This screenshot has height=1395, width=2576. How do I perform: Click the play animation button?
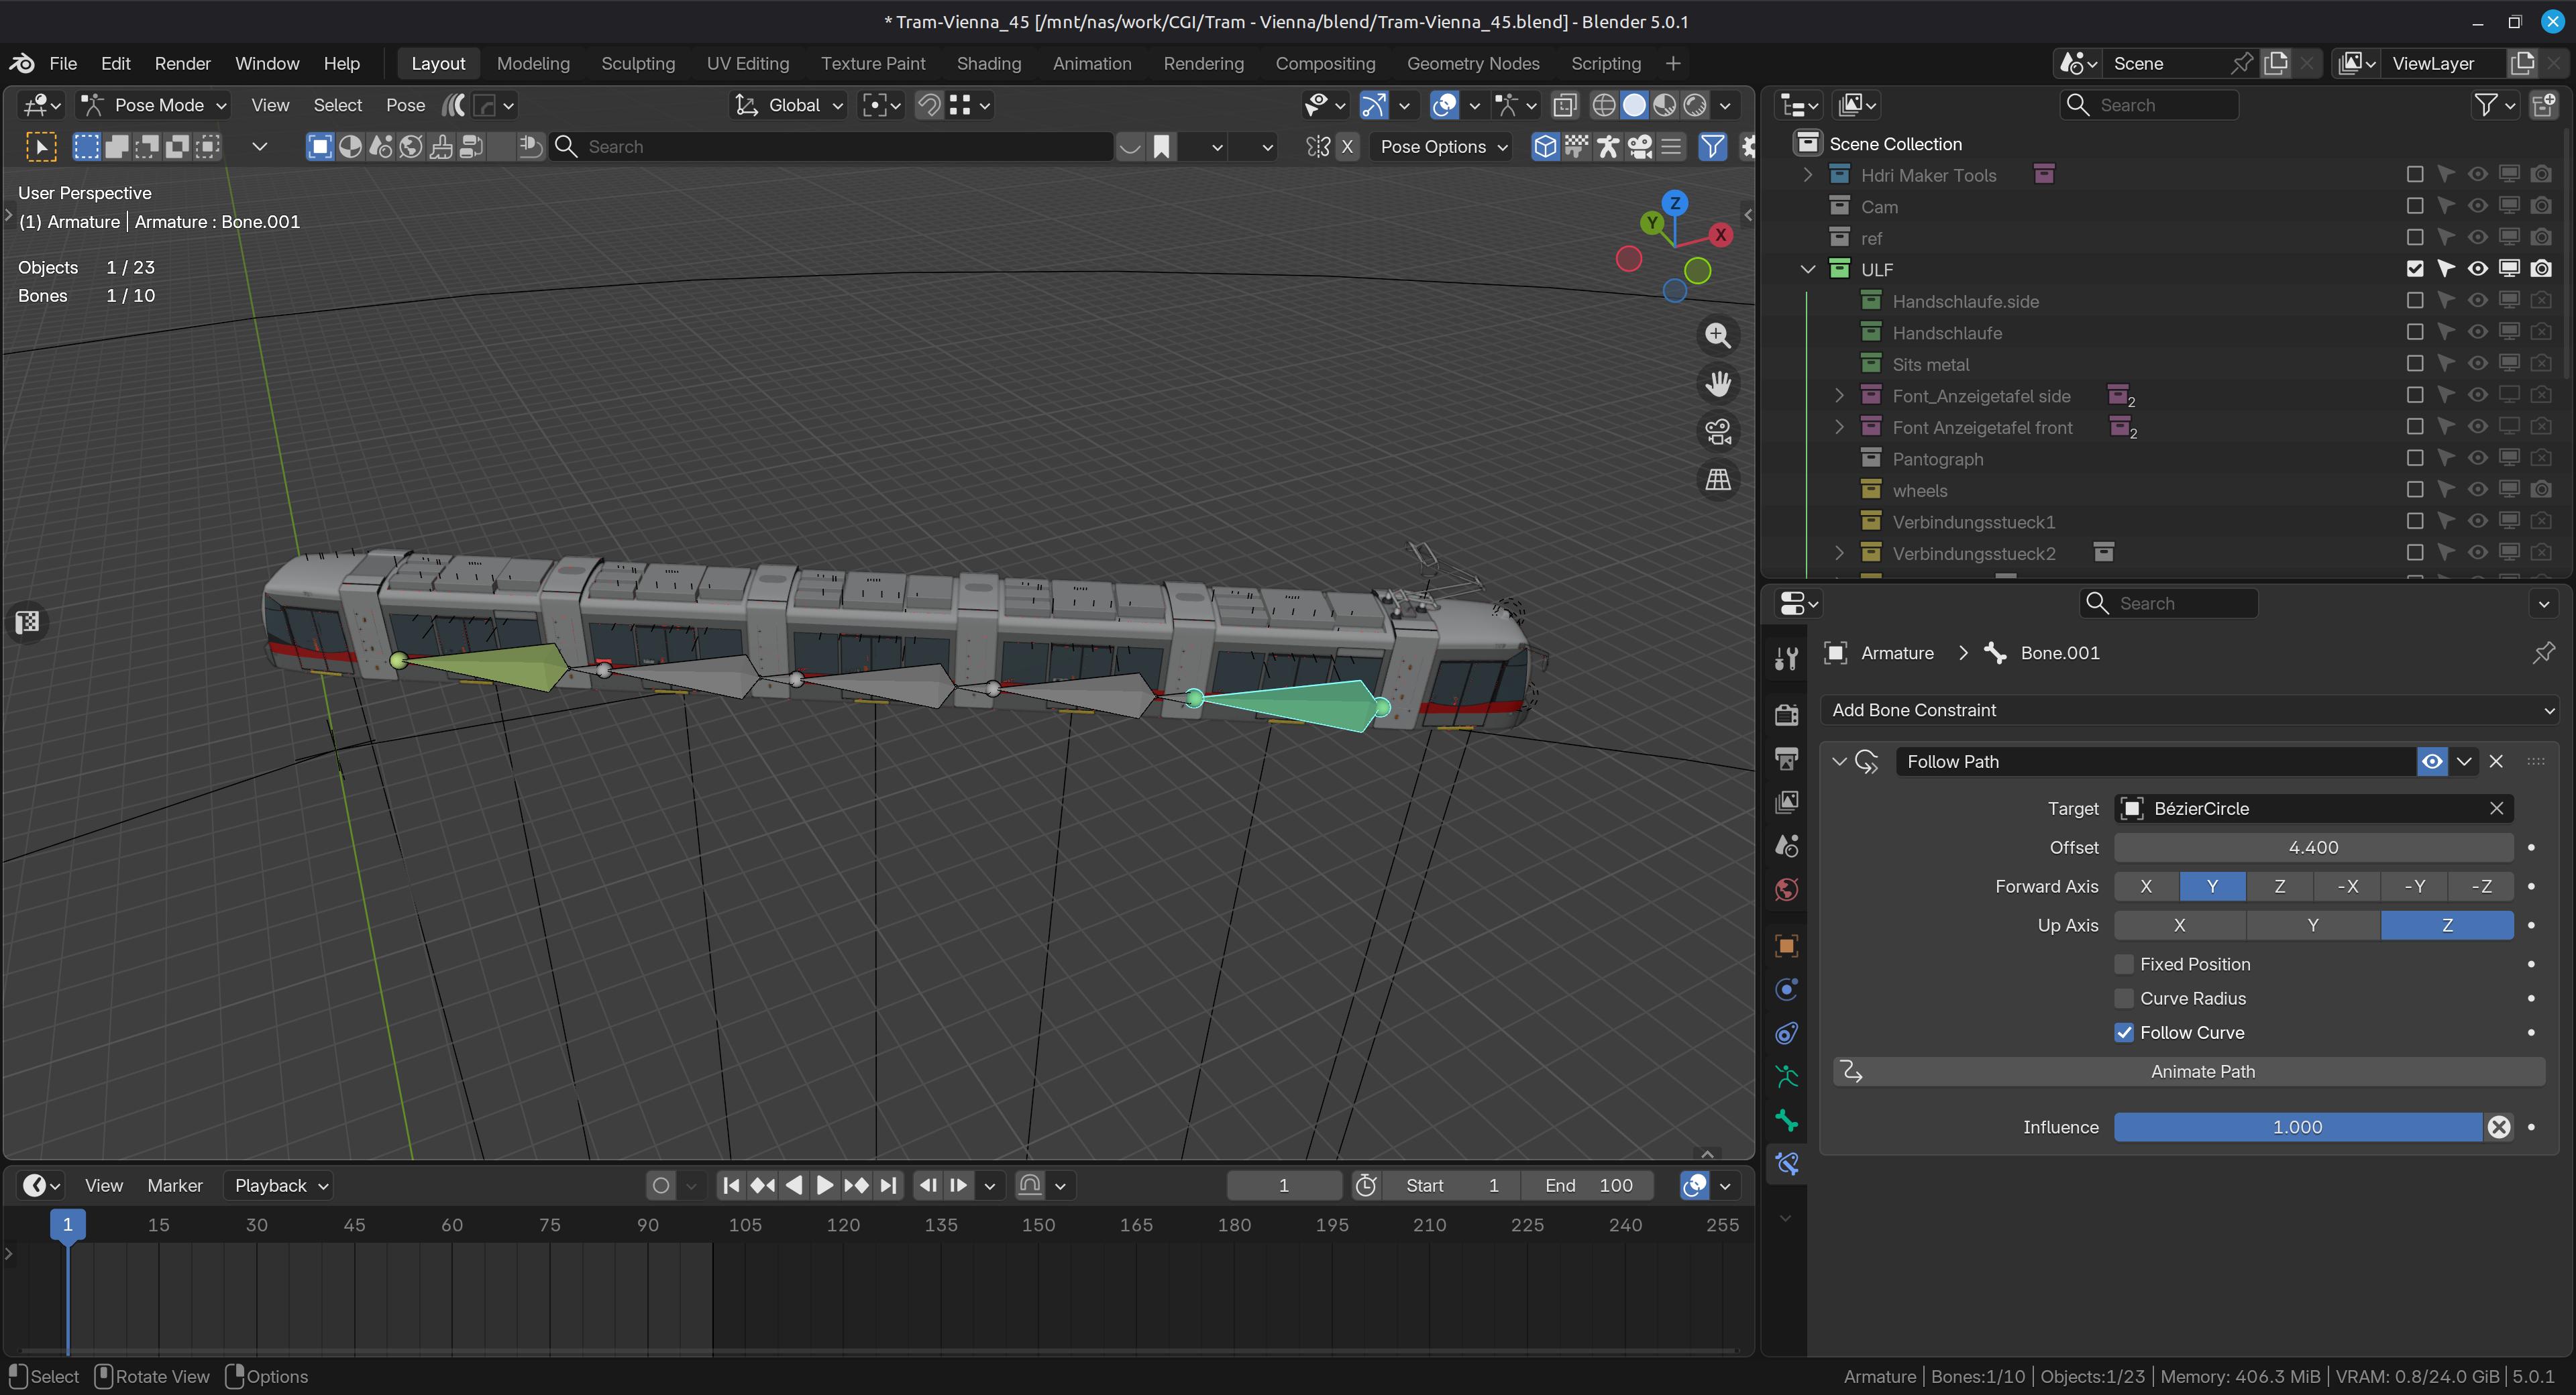tap(824, 1185)
